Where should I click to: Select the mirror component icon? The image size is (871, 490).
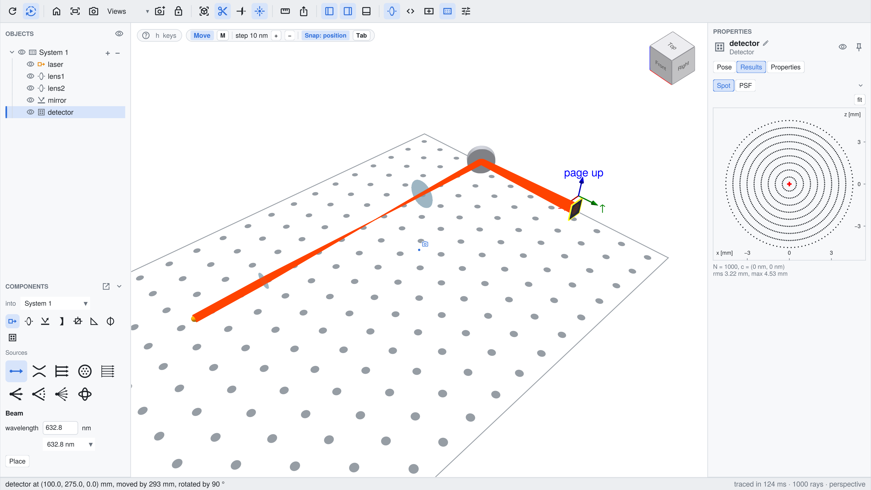[45, 321]
